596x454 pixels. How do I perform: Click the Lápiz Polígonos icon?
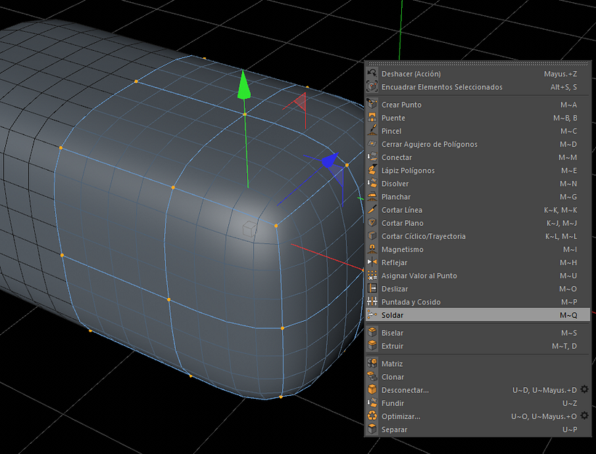[372, 170]
